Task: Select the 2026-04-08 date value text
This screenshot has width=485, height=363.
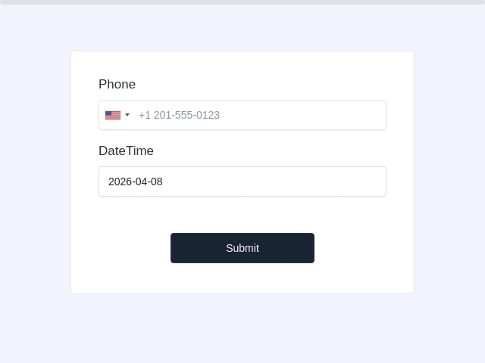Action: pyautogui.click(x=135, y=181)
